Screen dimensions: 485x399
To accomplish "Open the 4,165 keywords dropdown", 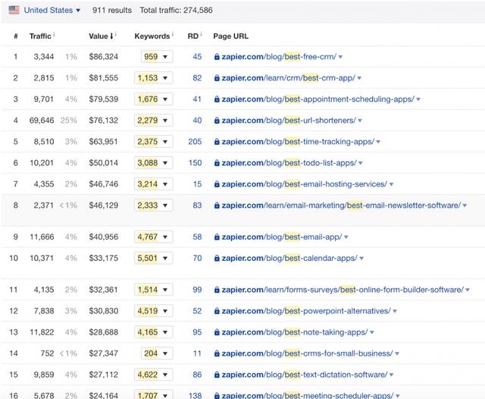I will coord(153,332).
